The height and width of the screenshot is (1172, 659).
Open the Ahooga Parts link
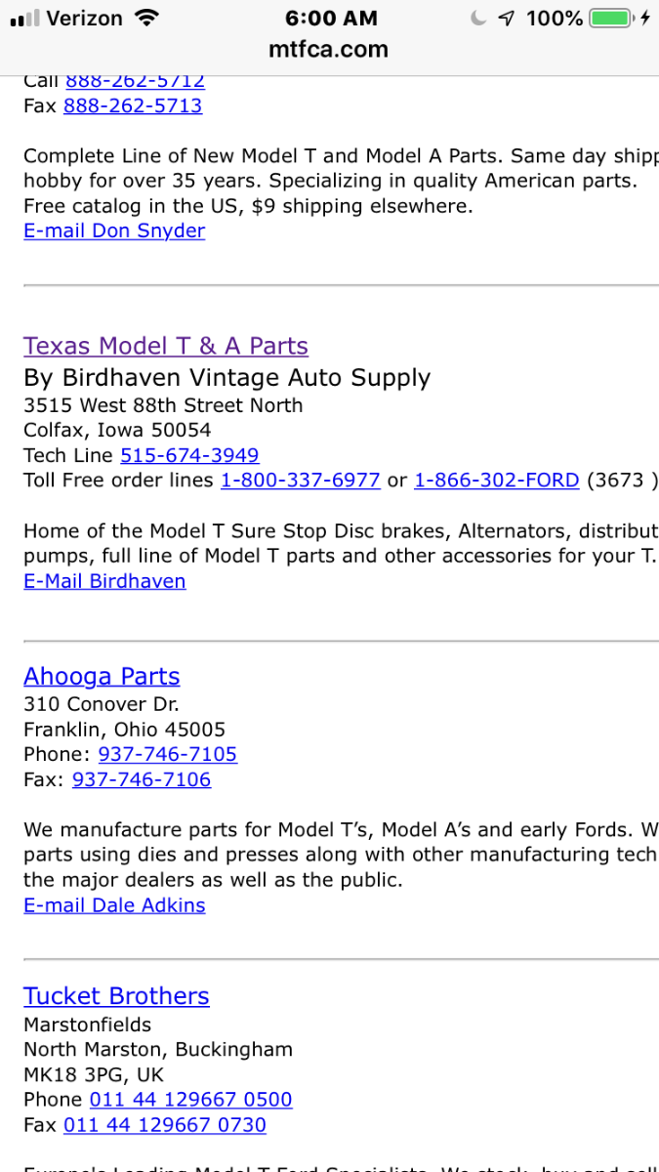click(102, 676)
